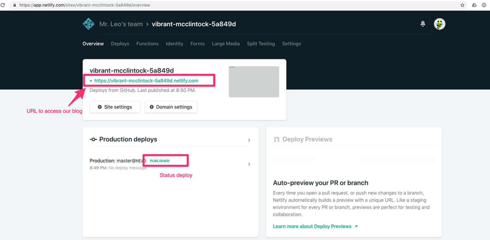Image resolution: width=490 pixels, height=240 pixels.
Task: Open the Deploys tab
Action: [x=120, y=44]
